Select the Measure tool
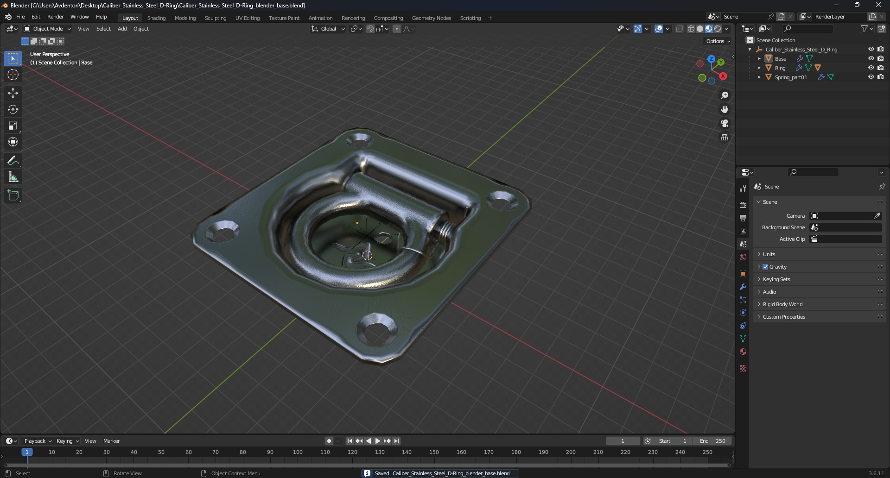 coord(13,177)
